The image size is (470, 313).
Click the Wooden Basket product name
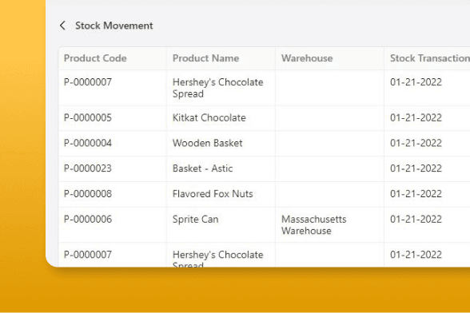pyautogui.click(x=208, y=143)
